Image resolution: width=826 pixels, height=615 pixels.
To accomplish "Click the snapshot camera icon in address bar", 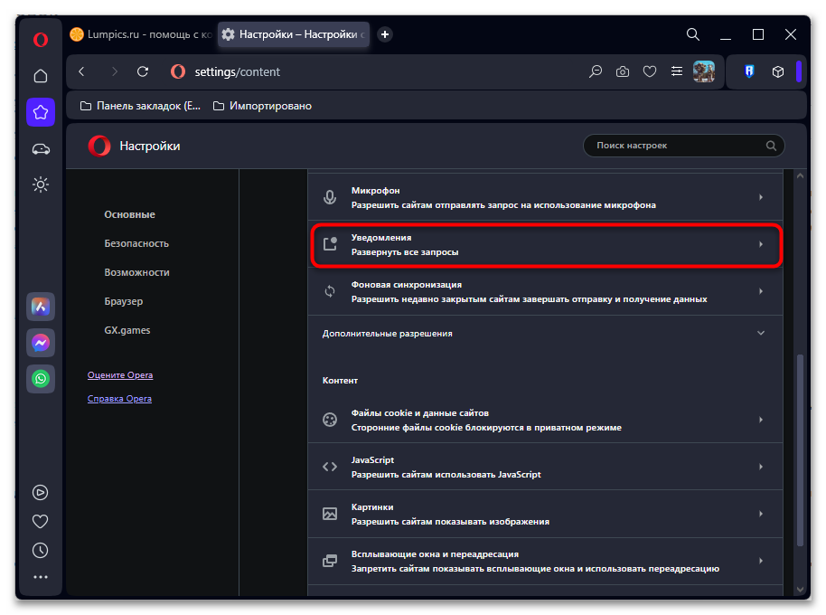I will point(623,71).
